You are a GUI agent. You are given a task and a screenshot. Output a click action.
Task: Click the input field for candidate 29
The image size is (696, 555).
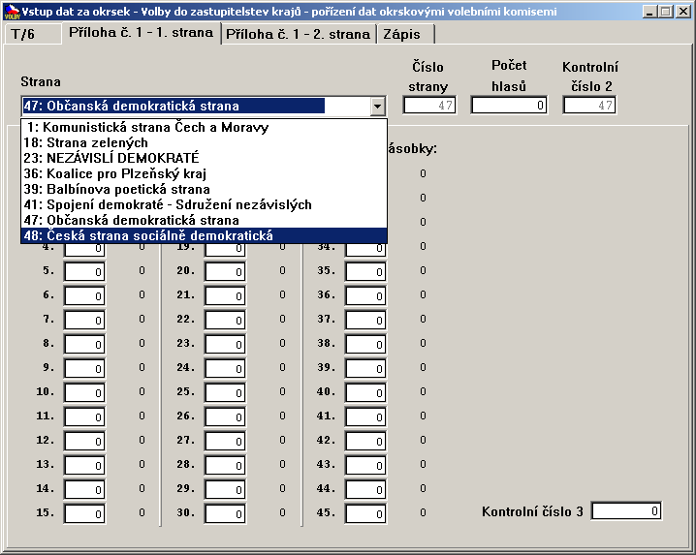point(225,489)
